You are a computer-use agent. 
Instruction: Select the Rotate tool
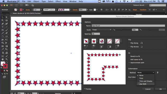tap(3, 37)
